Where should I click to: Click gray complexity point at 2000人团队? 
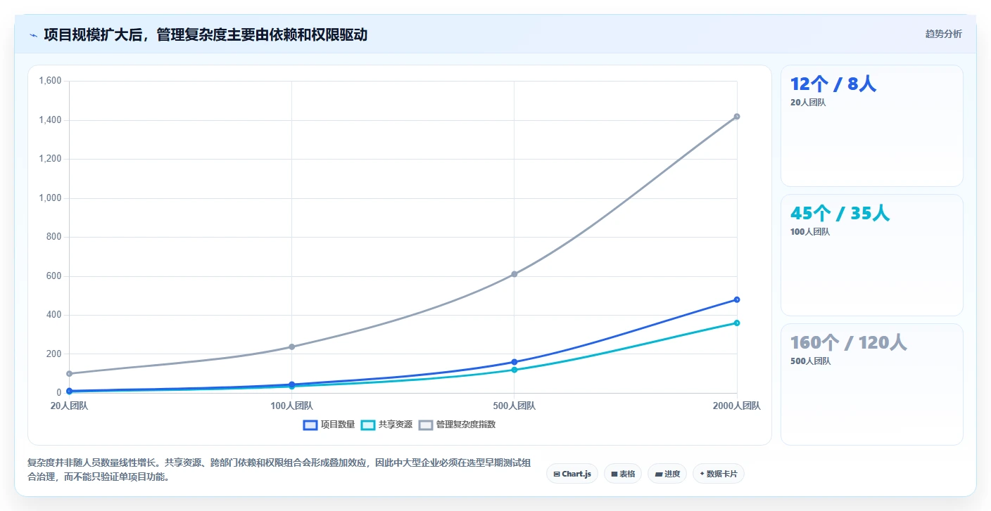point(737,117)
